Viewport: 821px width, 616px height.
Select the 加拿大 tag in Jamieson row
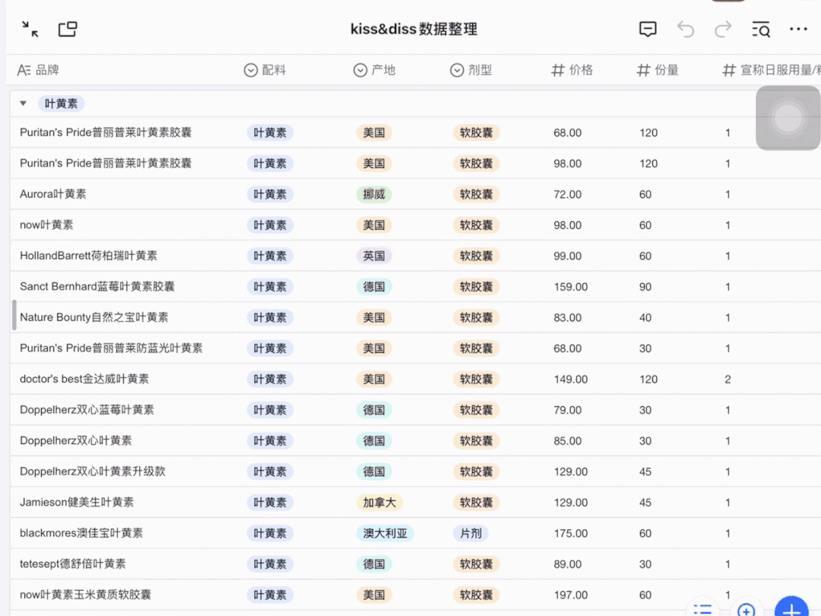[x=379, y=503]
